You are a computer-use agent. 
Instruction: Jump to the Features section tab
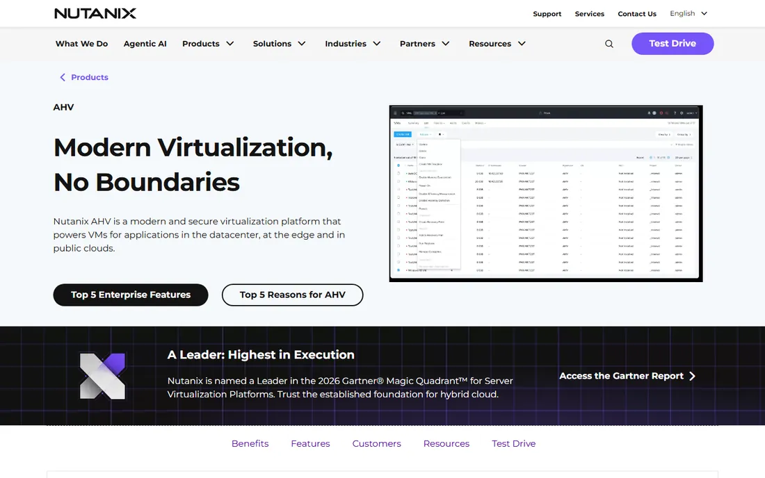(310, 444)
